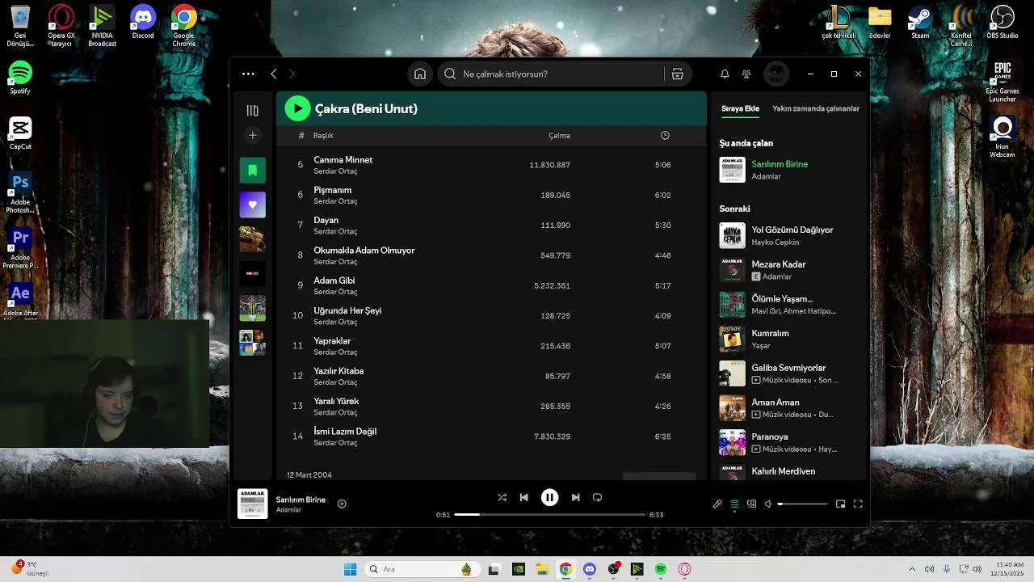Toggle shuffle mode

click(502, 497)
